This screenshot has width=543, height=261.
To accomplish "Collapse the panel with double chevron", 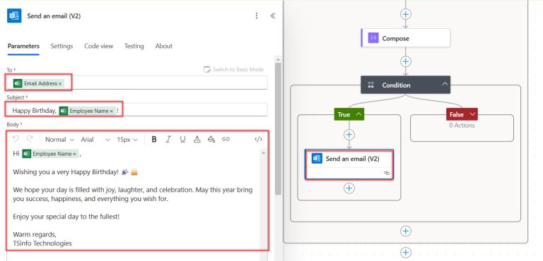I will pos(273,16).
